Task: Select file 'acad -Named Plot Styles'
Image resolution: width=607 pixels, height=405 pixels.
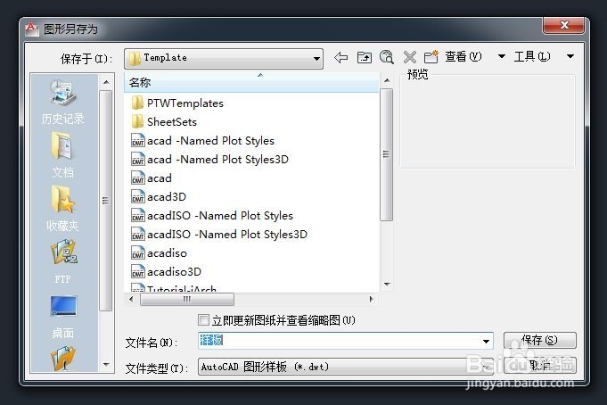Action: pos(203,141)
